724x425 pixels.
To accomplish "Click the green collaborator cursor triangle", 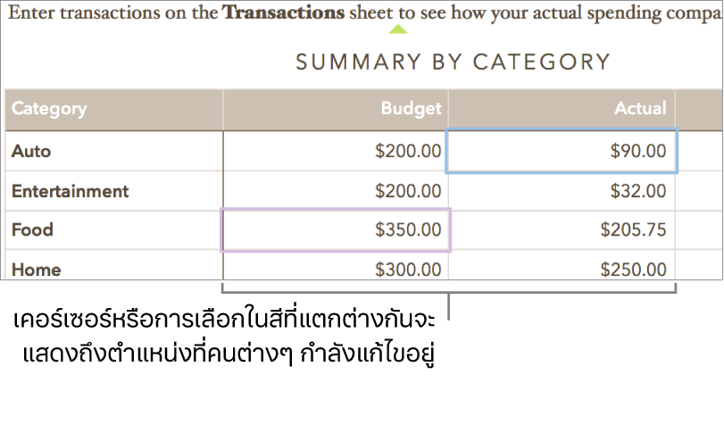I will pos(398,29).
